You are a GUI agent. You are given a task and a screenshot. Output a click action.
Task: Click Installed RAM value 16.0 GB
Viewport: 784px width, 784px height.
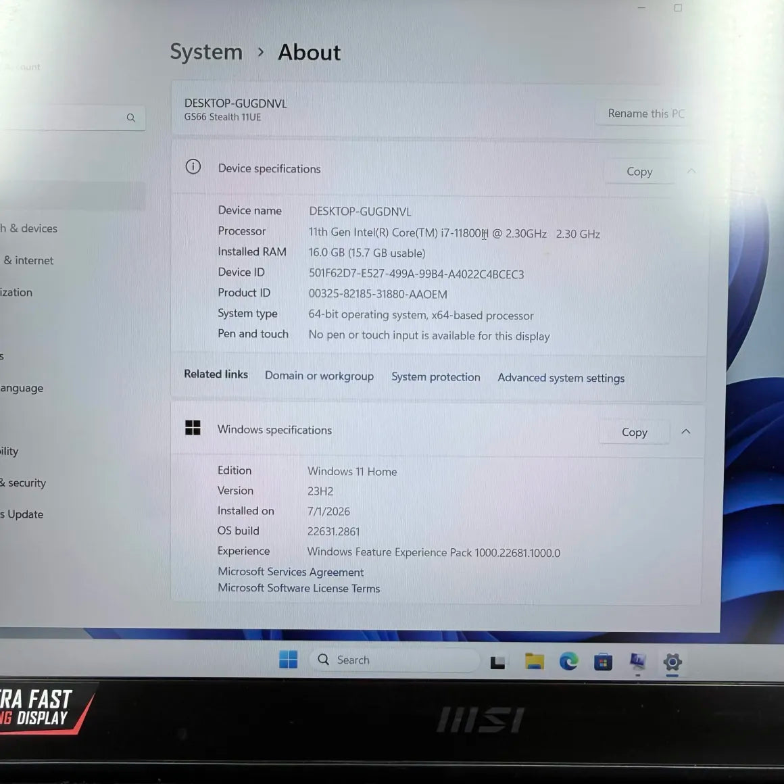pyautogui.click(x=366, y=253)
